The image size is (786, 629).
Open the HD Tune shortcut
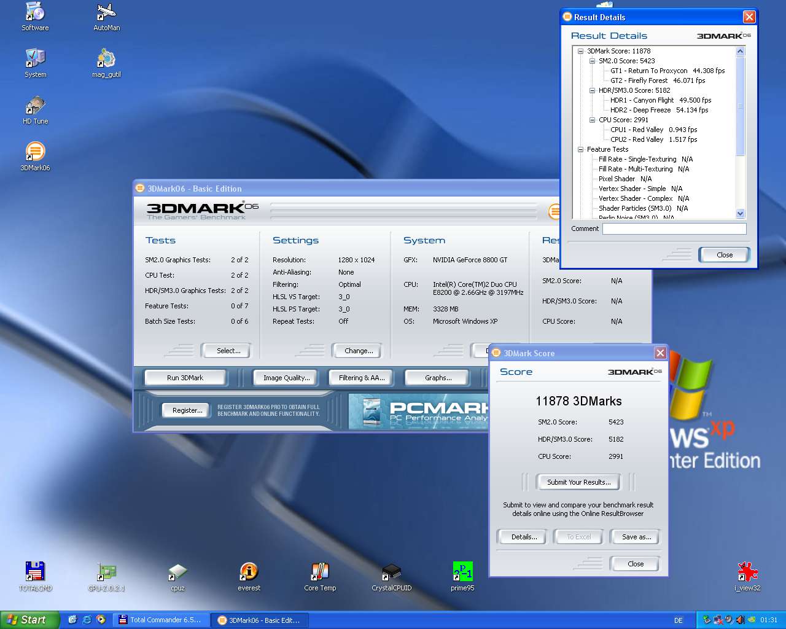(x=35, y=110)
